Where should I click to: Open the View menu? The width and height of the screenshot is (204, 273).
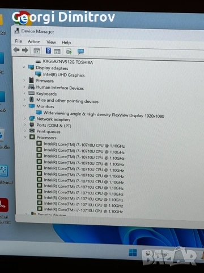coord(51,42)
